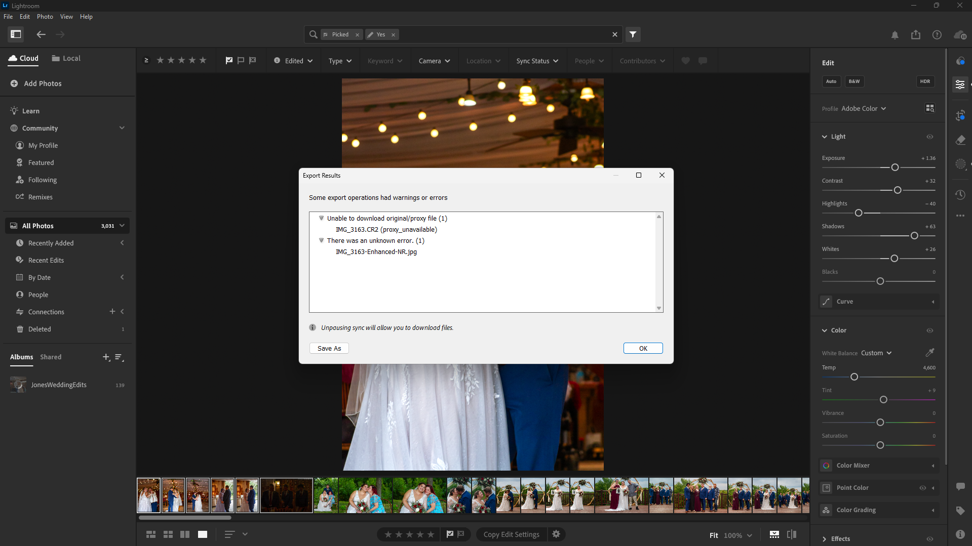Open the Versions history panel
972x546 pixels.
point(960,194)
